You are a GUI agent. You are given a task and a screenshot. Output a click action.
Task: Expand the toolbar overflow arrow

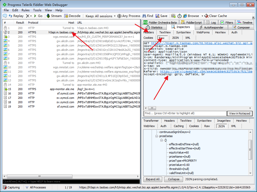[253, 17]
